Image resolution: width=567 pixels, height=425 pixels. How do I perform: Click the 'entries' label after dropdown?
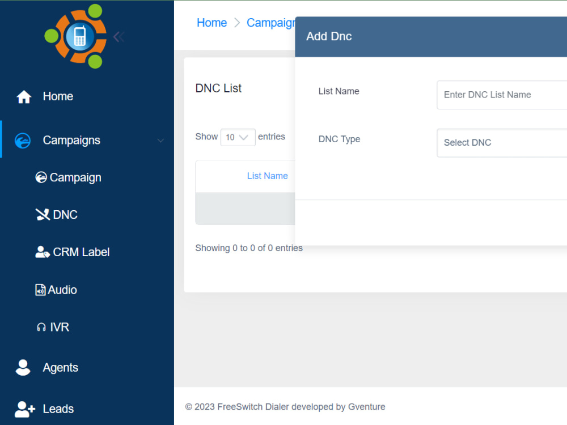click(x=272, y=137)
